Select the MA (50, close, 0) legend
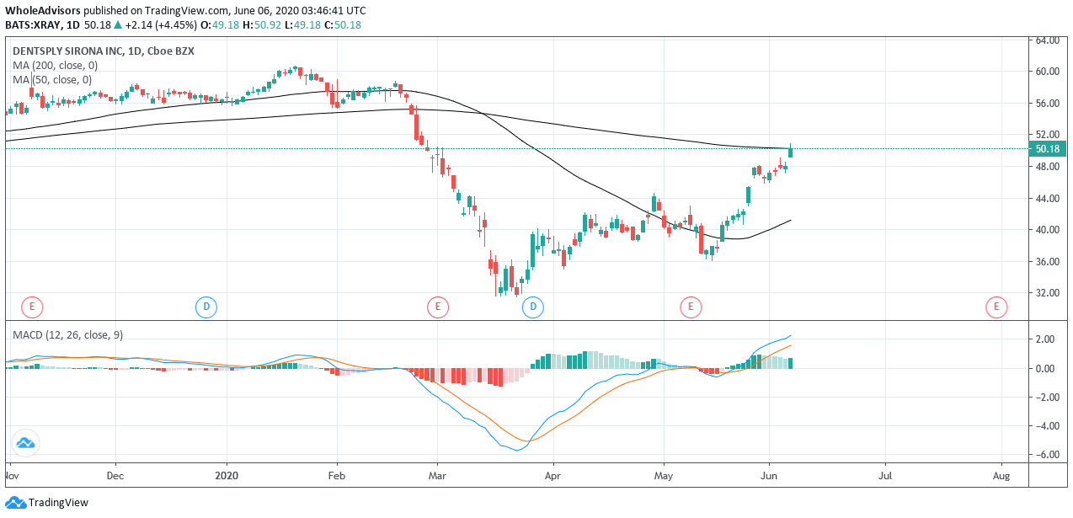The width and height of the screenshot is (1073, 518). click(52, 80)
